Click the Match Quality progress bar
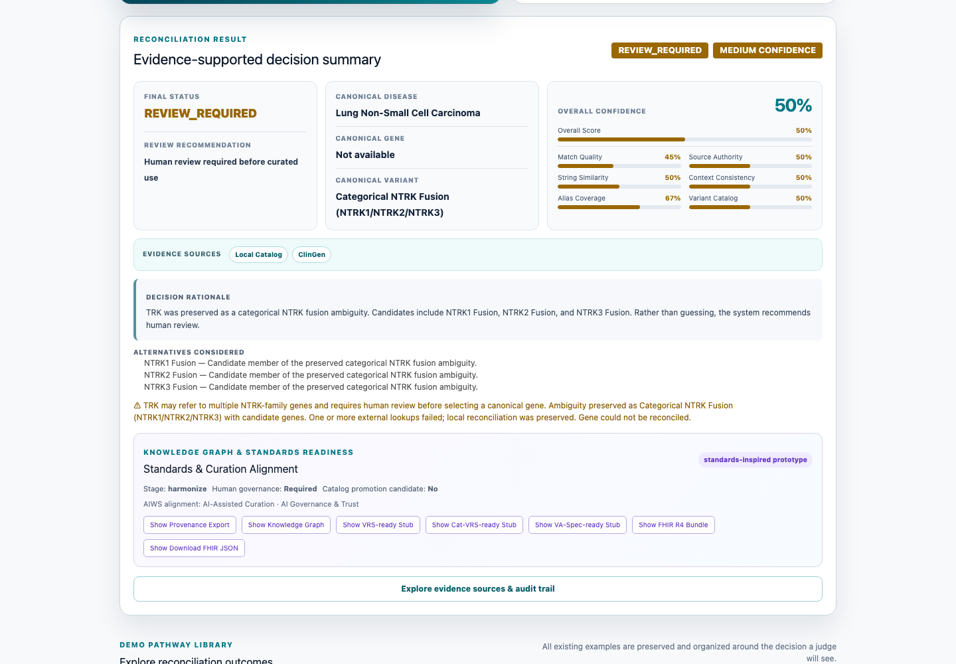The height and width of the screenshot is (664, 956). [619, 166]
